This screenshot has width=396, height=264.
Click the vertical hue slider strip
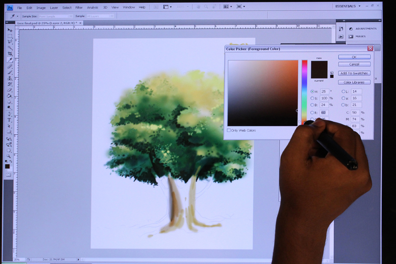coord(304,92)
